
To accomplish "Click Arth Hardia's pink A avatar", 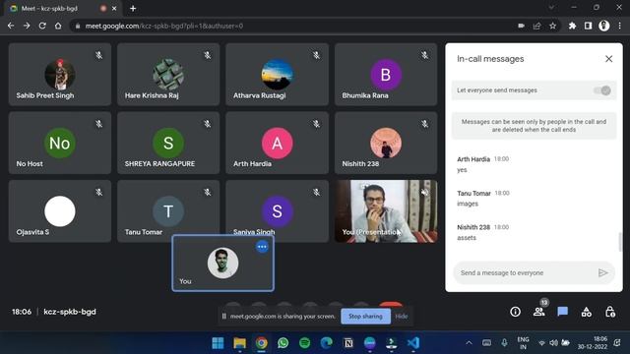I will click(278, 143).
